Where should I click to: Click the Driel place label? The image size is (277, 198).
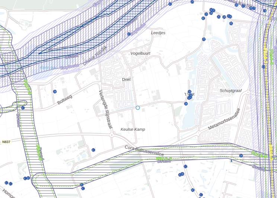(x=126, y=79)
